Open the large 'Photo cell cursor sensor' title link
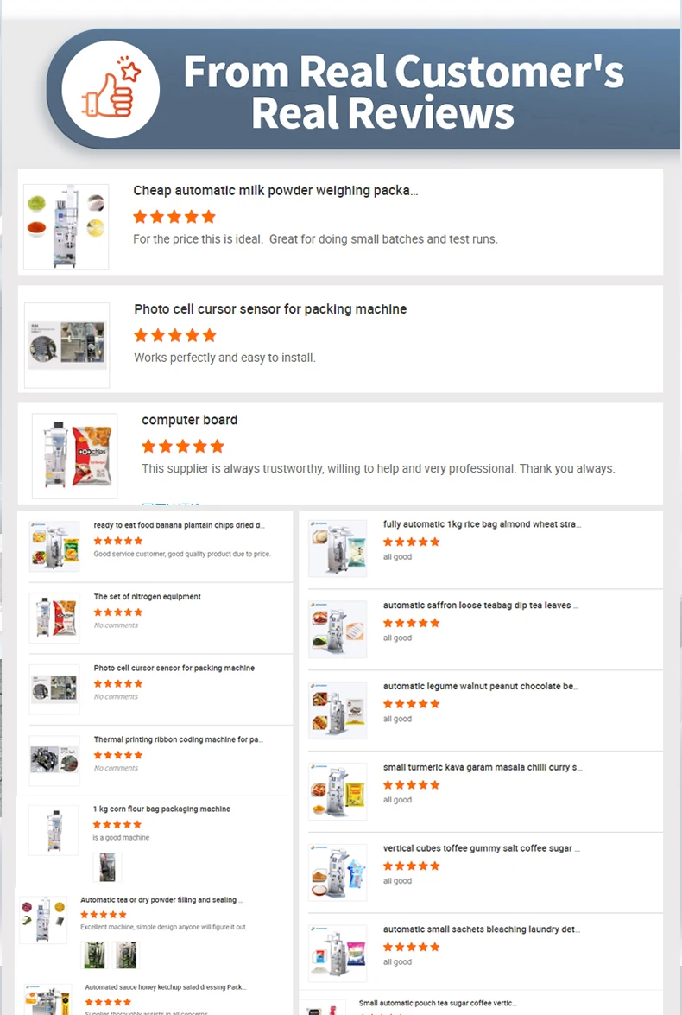This screenshot has height=1015, width=682. (x=270, y=309)
